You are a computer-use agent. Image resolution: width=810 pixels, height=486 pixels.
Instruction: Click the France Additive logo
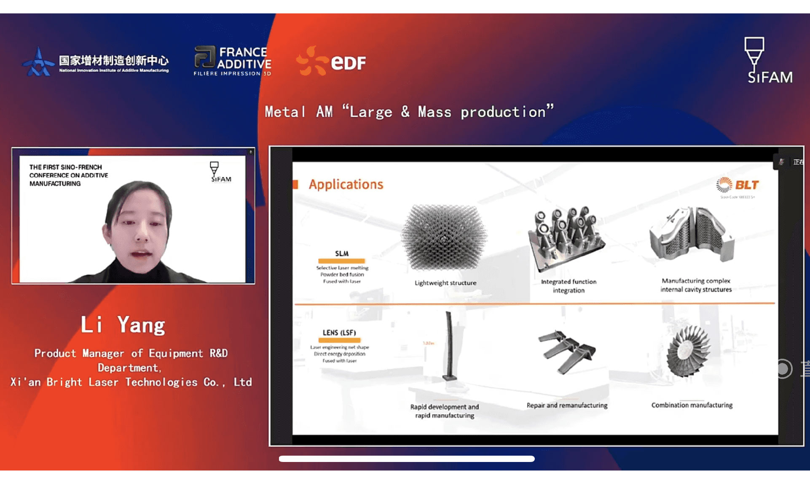pyautogui.click(x=233, y=61)
